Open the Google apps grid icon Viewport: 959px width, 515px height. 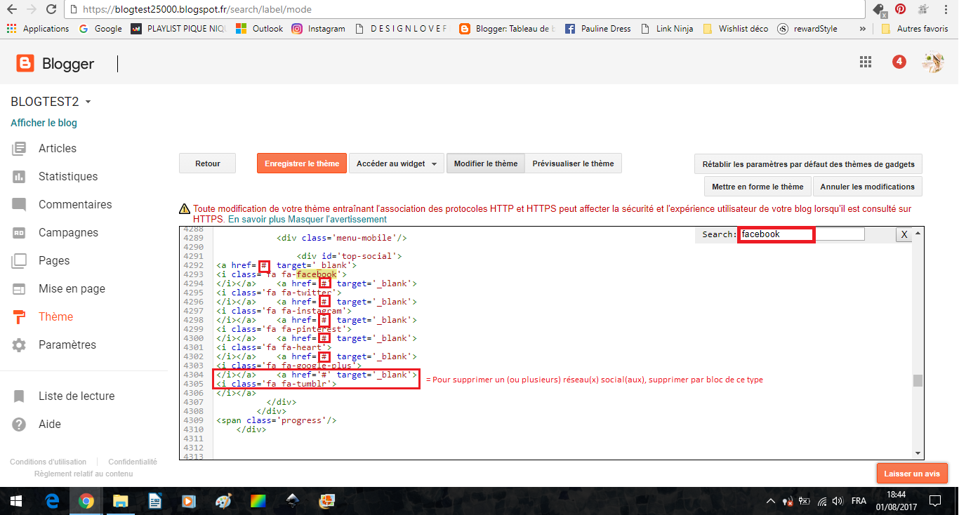pos(866,62)
